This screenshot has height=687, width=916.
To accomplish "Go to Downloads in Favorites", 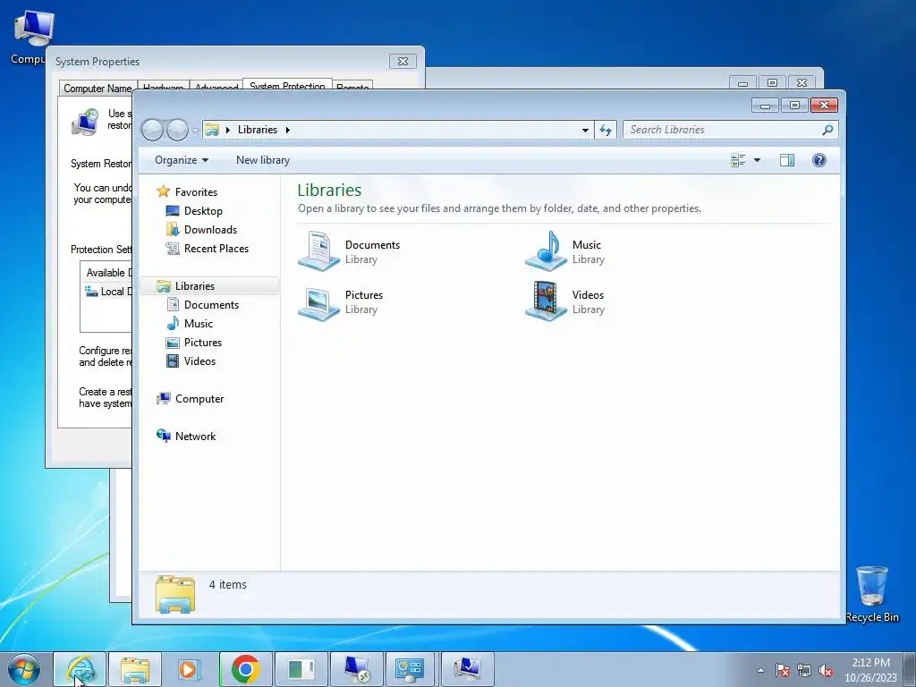I will point(201,230).
